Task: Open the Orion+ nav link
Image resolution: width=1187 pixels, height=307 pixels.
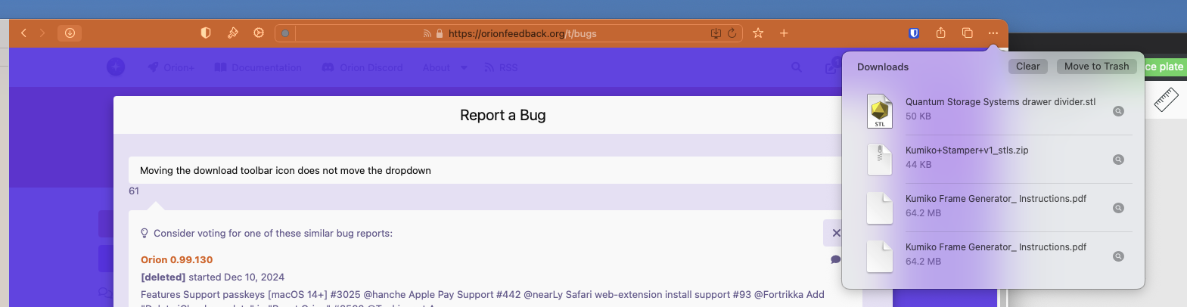Action: (171, 67)
